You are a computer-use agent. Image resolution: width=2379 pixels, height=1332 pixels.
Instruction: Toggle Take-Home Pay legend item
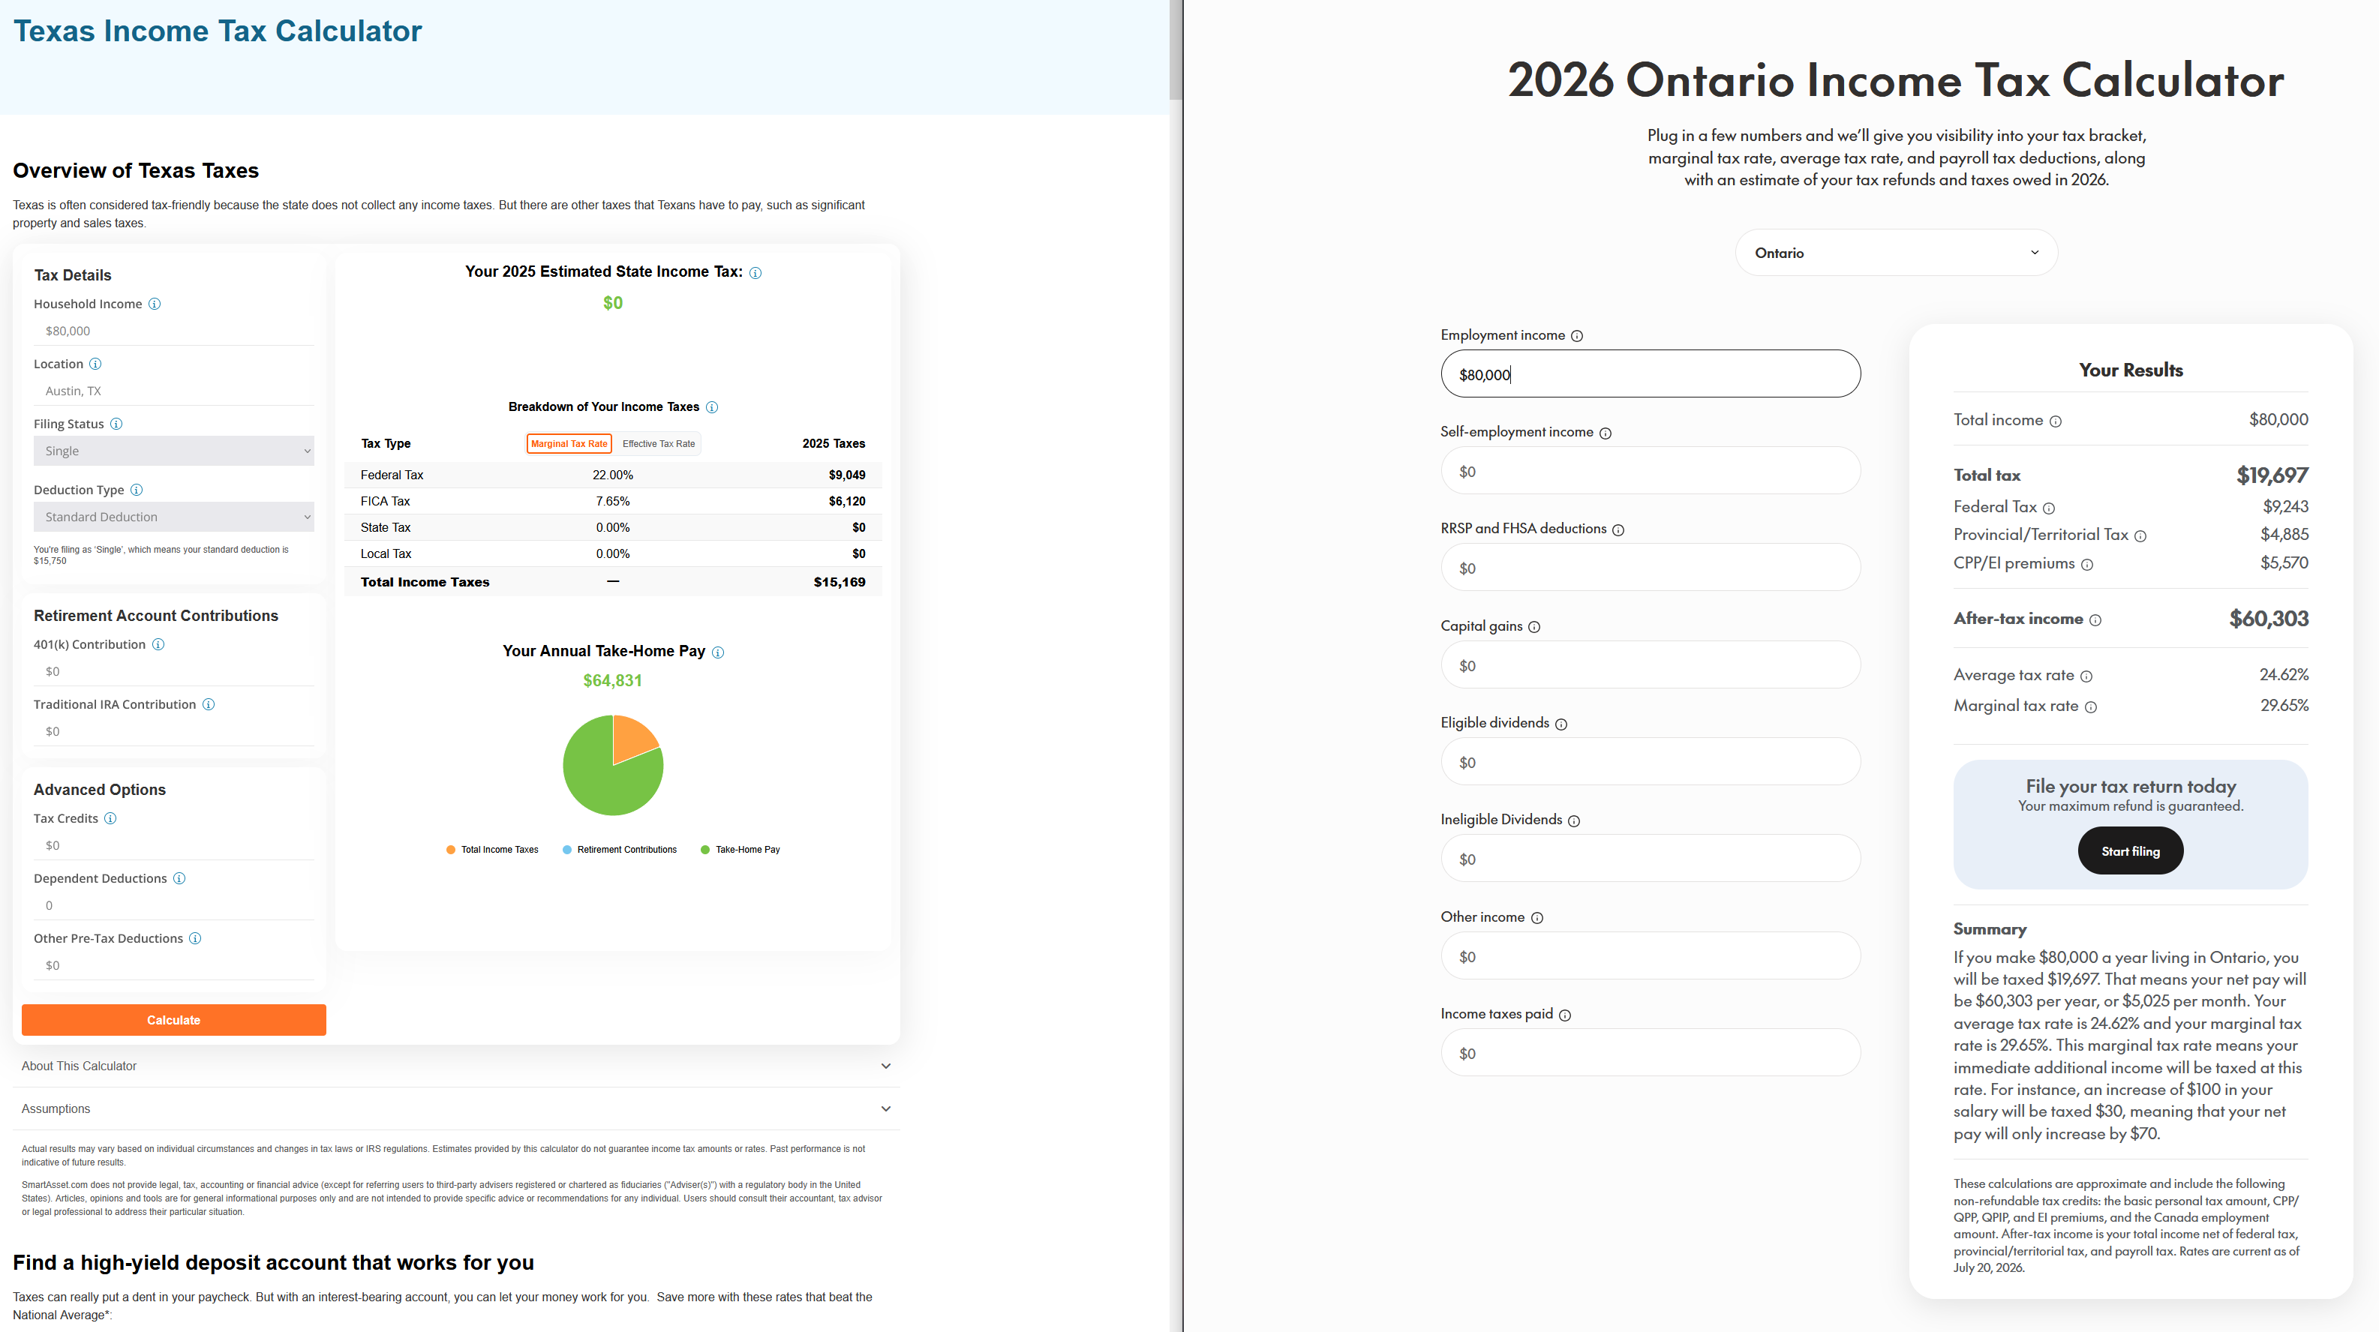click(x=740, y=849)
